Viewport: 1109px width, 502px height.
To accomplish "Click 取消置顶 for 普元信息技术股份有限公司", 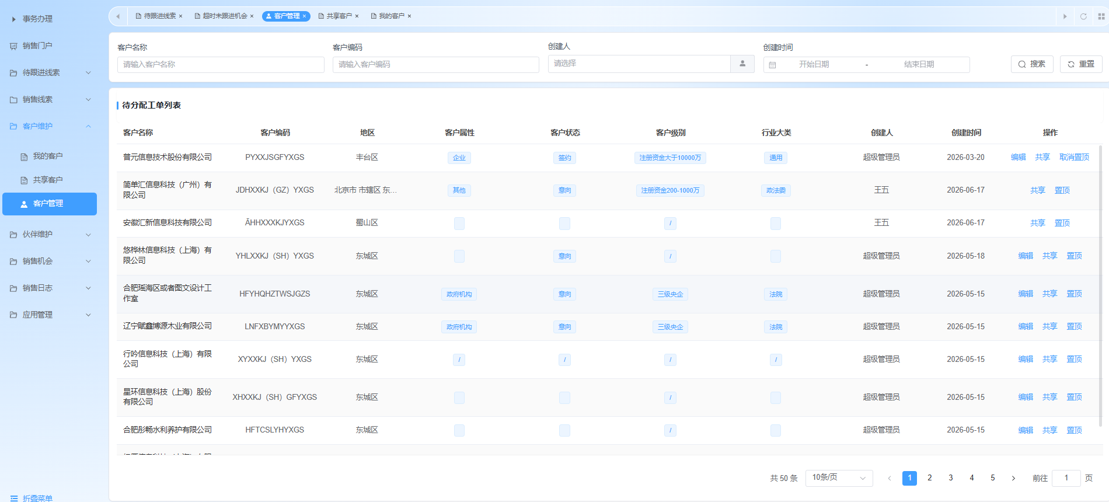I will tap(1075, 158).
